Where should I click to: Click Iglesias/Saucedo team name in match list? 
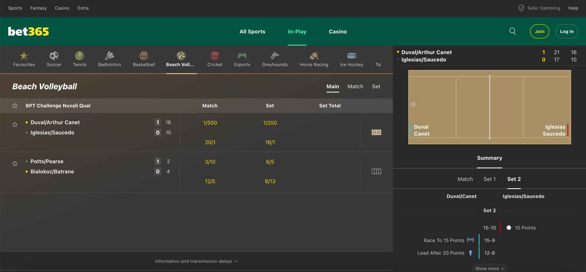point(52,133)
